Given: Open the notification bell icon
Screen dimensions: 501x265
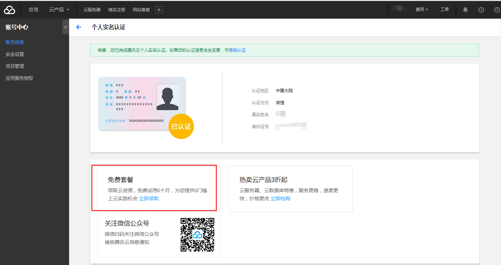Looking at the screenshot, I should [x=465, y=10].
